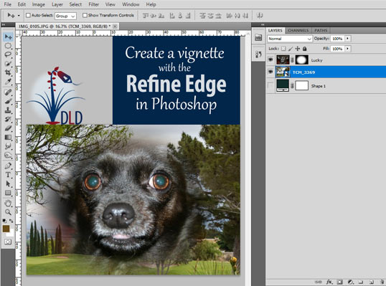This screenshot has width=386, height=286.
Task: Select the Path Selection arrow tool
Action: [8, 183]
